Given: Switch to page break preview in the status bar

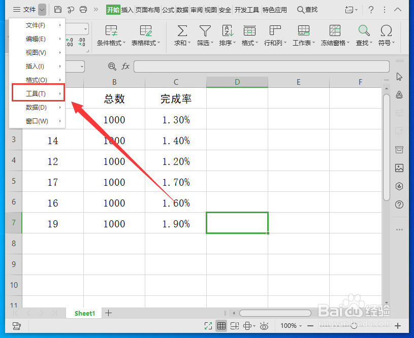Looking at the screenshot, I should pyautogui.click(x=235, y=326).
